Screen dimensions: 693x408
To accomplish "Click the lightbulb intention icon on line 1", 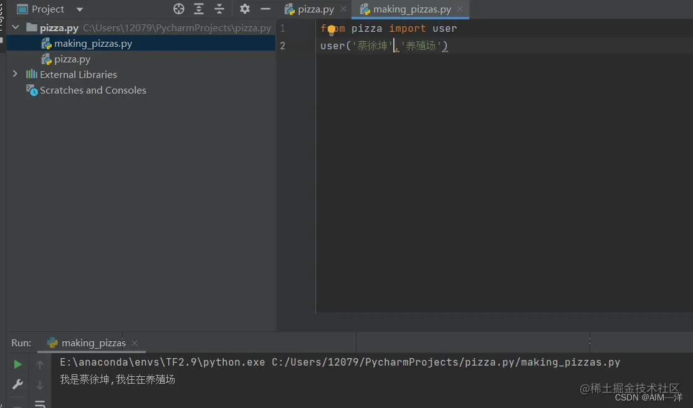I will (x=332, y=31).
